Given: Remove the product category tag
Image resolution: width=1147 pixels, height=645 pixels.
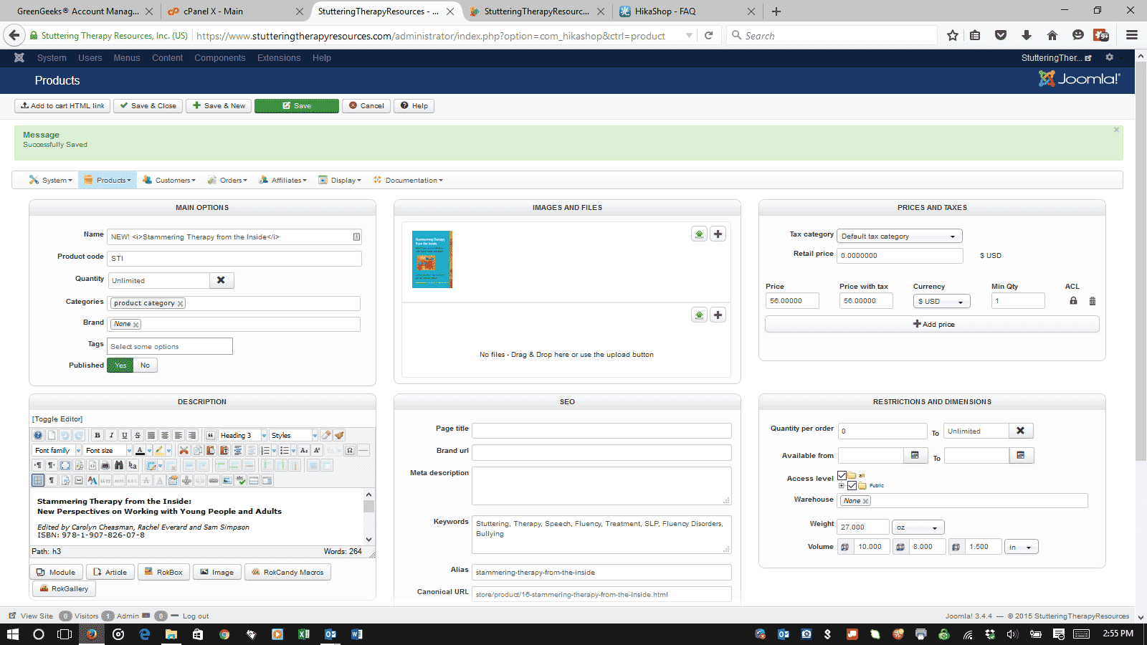Looking at the screenshot, I should click(x=180, y=304).
